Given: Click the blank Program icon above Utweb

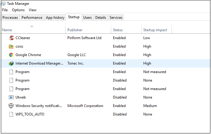Looking at the screenshot, I should click(11, 89).
